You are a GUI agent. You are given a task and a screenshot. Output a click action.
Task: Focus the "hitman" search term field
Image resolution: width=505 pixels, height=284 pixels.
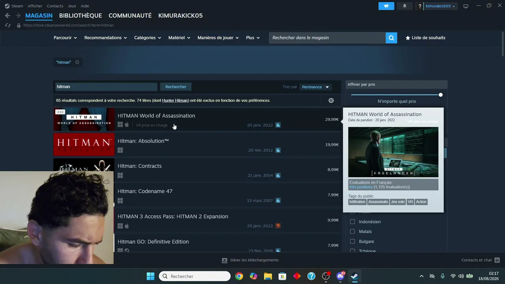click(x=106, y=87)
